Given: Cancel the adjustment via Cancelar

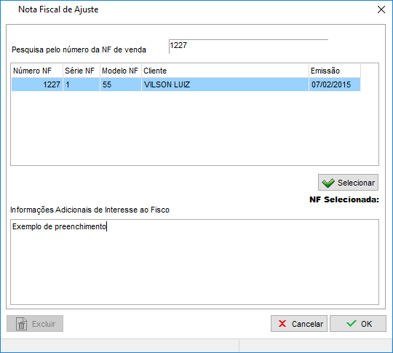Looking at the screenshot, I should (x=299, y=324).
